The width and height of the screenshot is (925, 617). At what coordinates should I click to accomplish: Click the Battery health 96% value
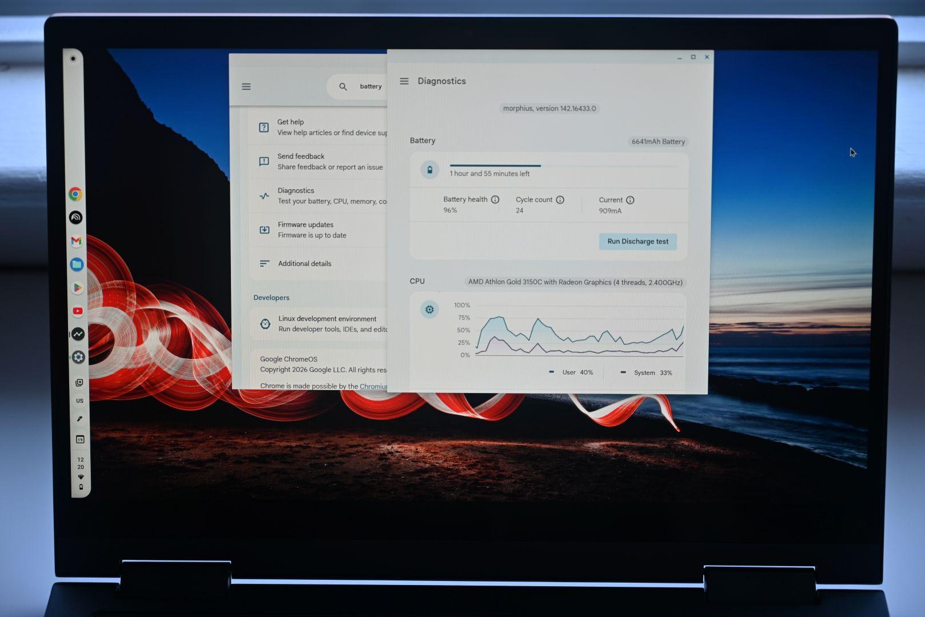(450, 210)
